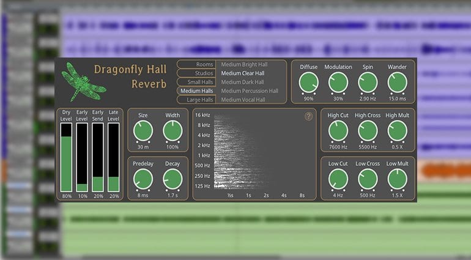The image size is (471, 260).
Task: Click the High Cross knob
Action: [x=368, y=131]
